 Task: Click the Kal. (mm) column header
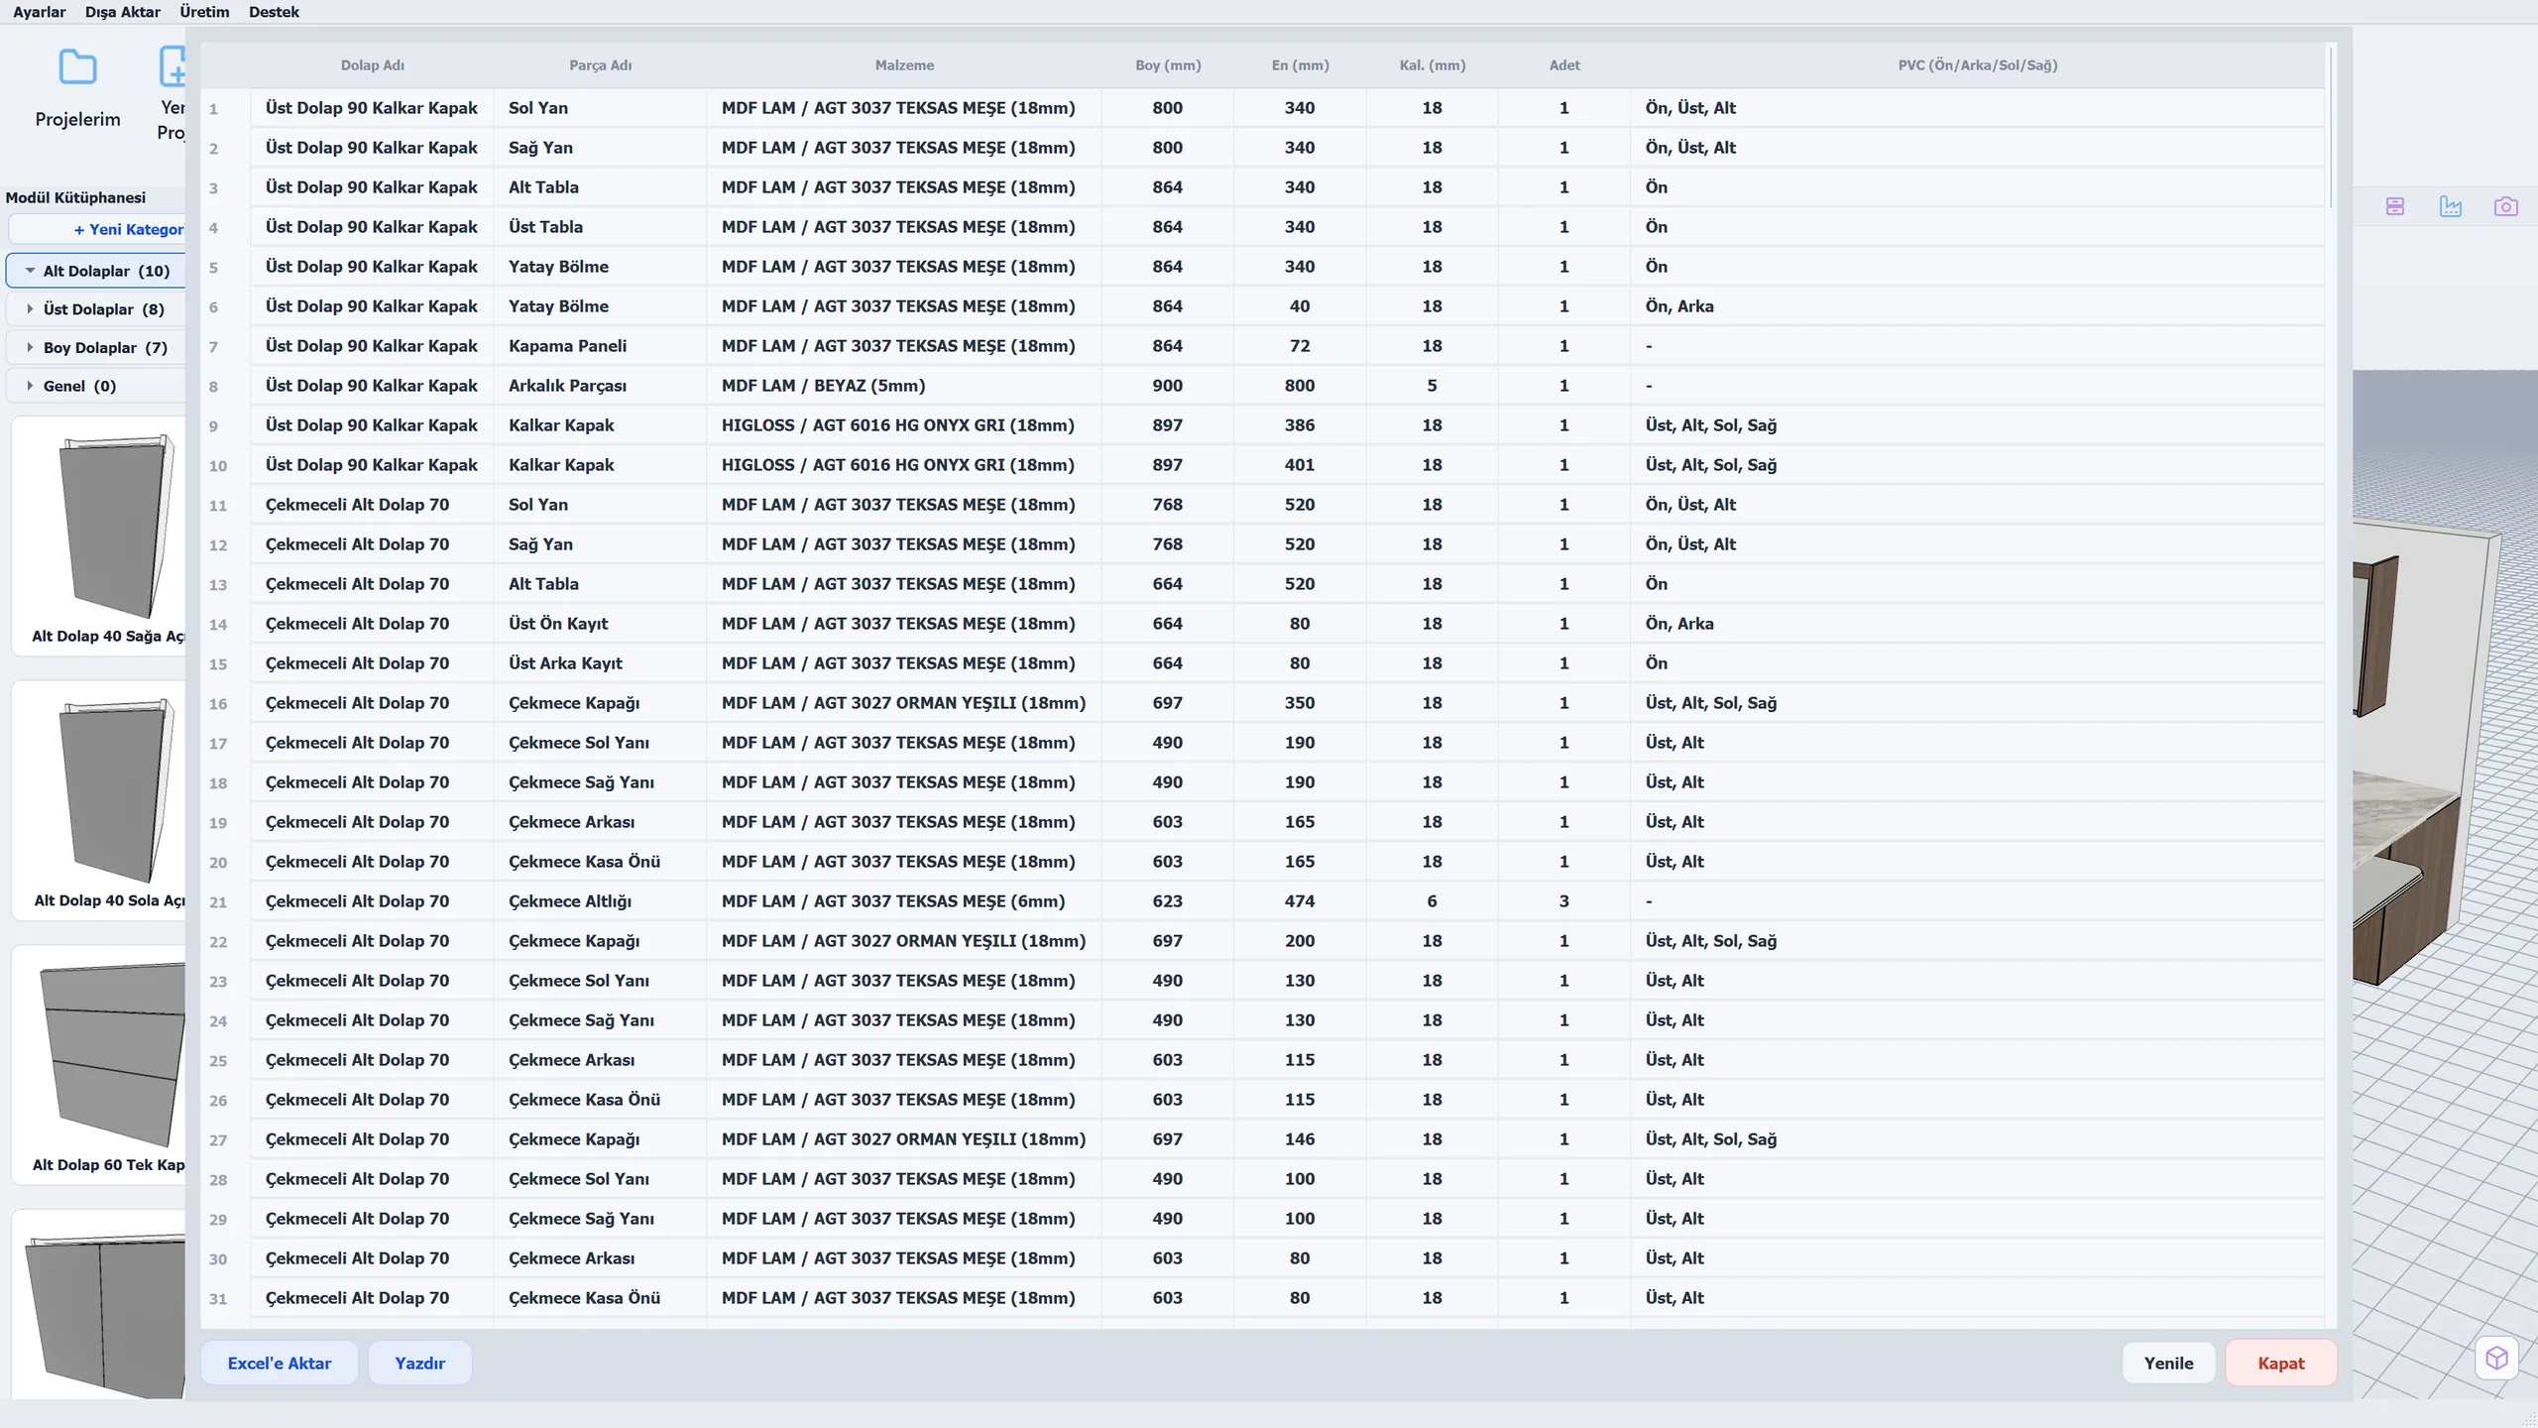pyautogui.click(x=1432, y=65)
